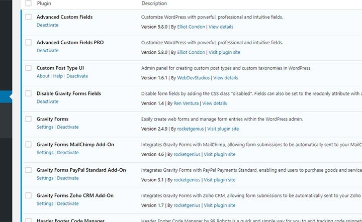Screen dimensions: 362x222
Task: Deactivate Disable Gravity Forms Fields plugin
Action: point(47,101)
